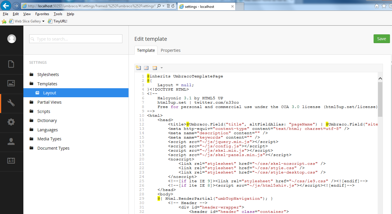392x214 pixels.
Task: Open the Help menu
Action: [x=70, y=14]
